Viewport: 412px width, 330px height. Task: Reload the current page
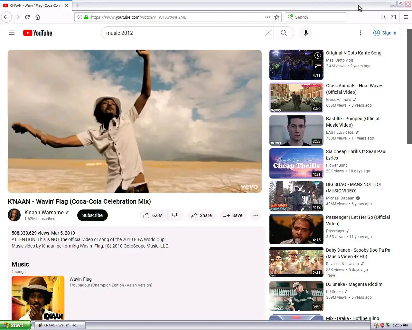[x=27, y=17]
